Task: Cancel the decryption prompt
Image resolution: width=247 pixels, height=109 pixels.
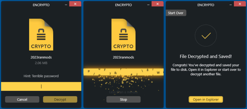Action: [22, 99]
